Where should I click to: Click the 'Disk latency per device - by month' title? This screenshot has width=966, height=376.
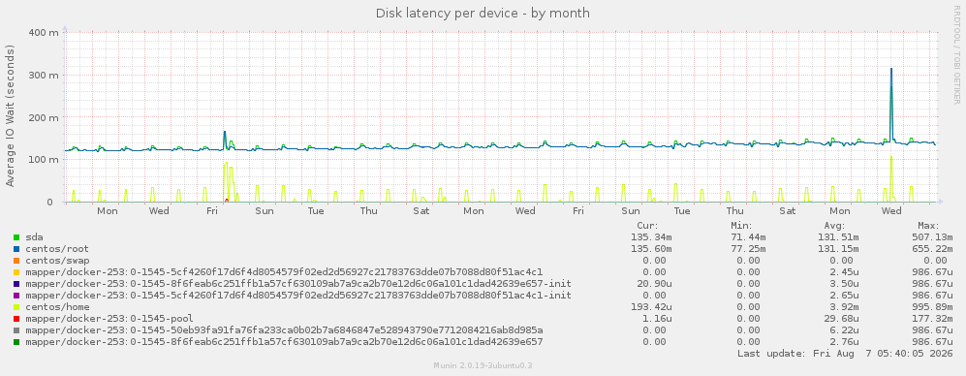[483, 13]
